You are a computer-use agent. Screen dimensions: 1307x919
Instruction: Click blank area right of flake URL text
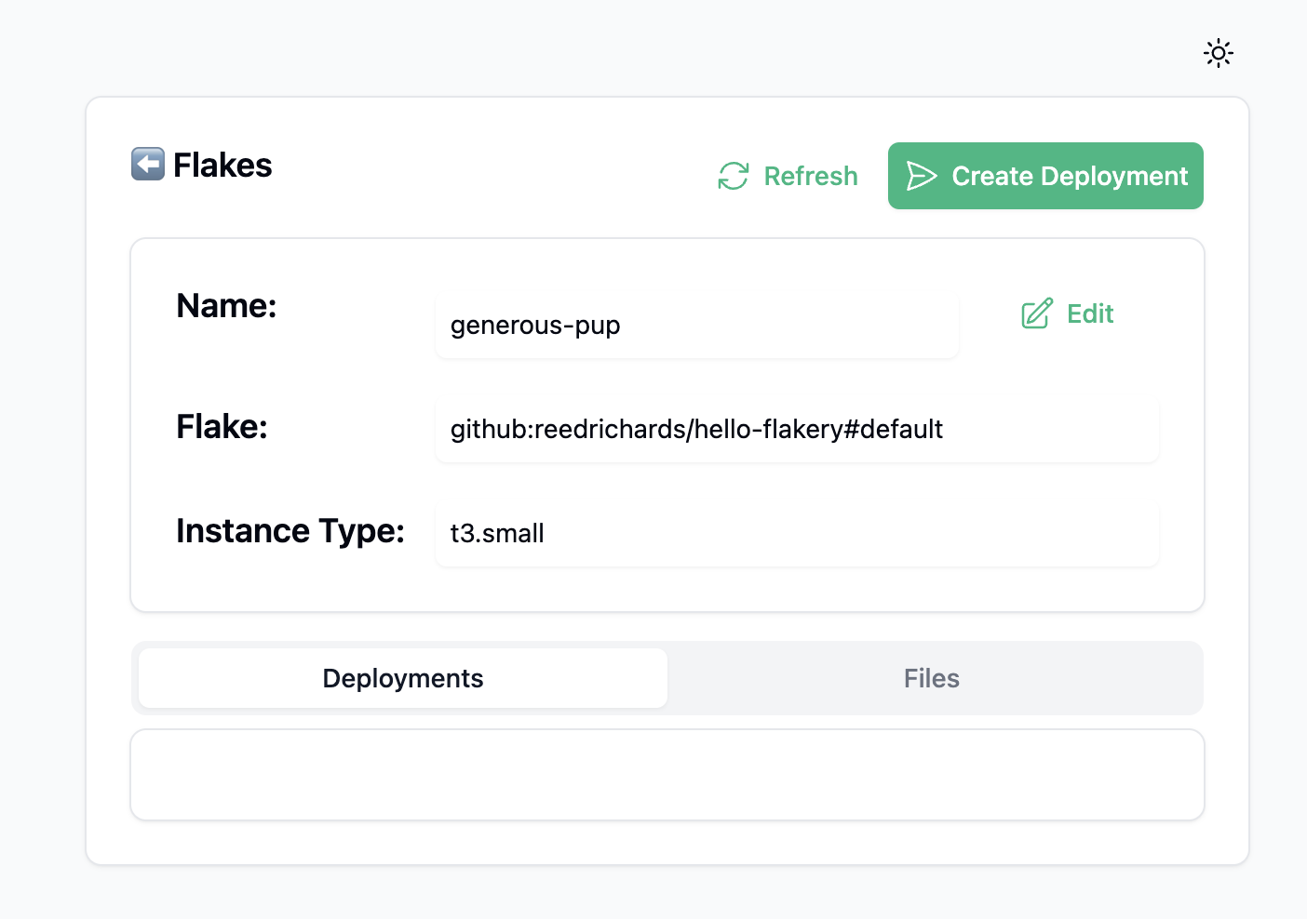point(1052,430)
